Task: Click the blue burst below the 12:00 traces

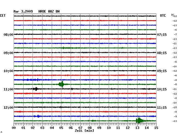Action: 38,116
